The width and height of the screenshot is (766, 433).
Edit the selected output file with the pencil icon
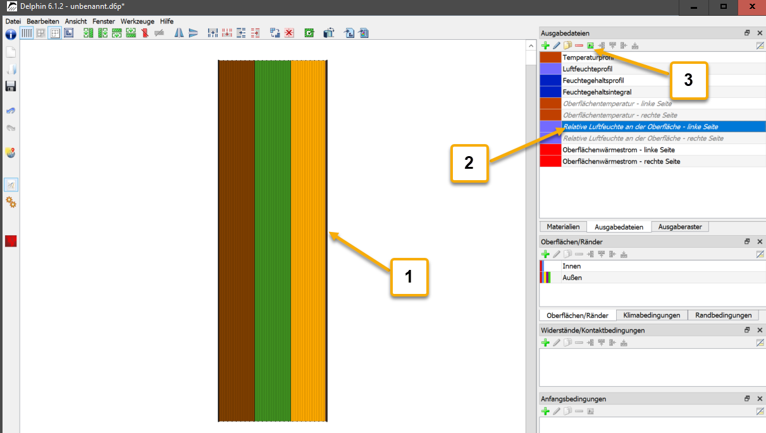557,46
